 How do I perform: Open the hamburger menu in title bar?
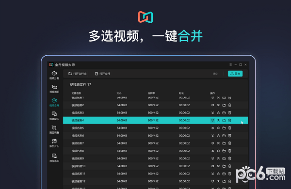point(230,64)
